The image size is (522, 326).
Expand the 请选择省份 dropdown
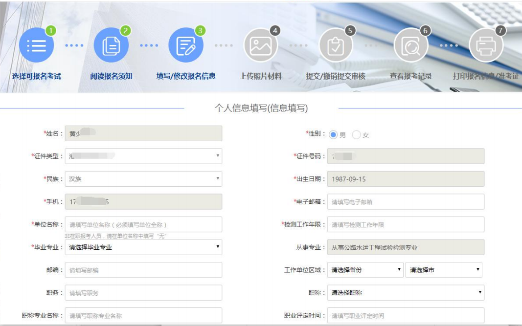click(365, 270)
